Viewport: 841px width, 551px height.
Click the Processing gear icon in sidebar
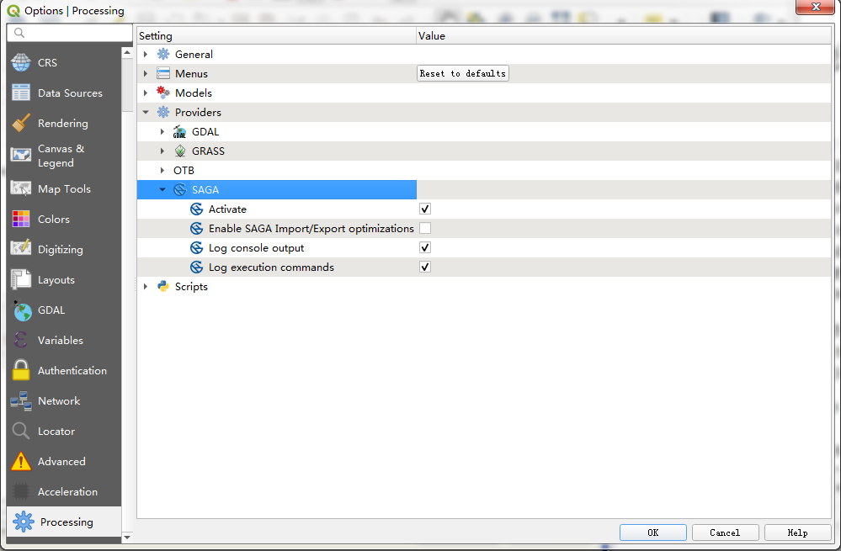pyautogui.click(x=23, y=522)
